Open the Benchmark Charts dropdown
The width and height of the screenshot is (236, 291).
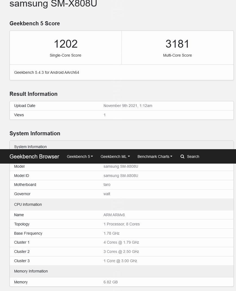pos(155,157)
